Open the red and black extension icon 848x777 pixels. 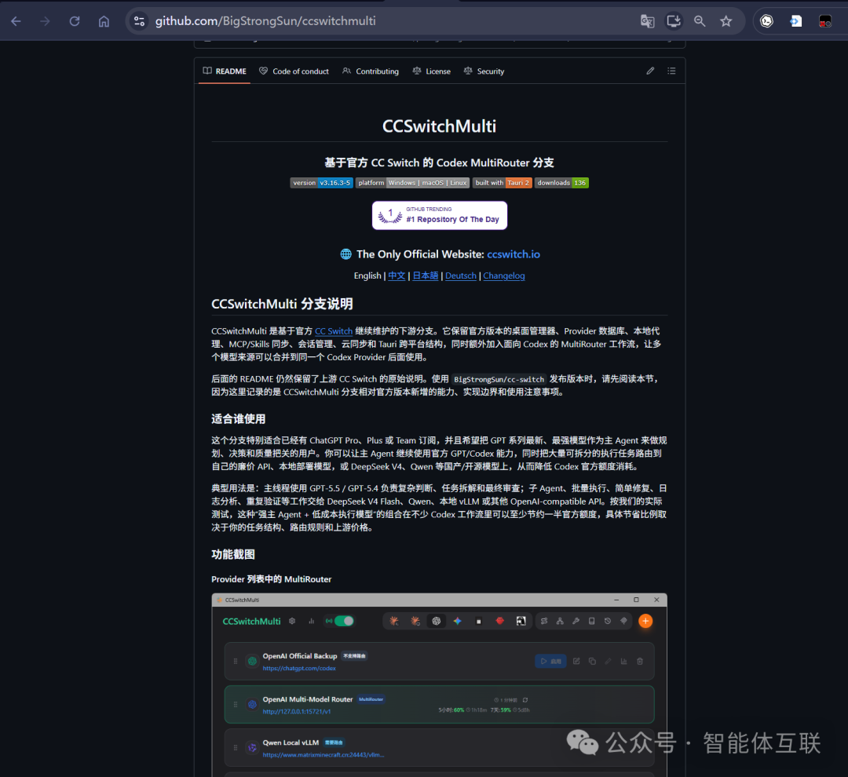824,21
